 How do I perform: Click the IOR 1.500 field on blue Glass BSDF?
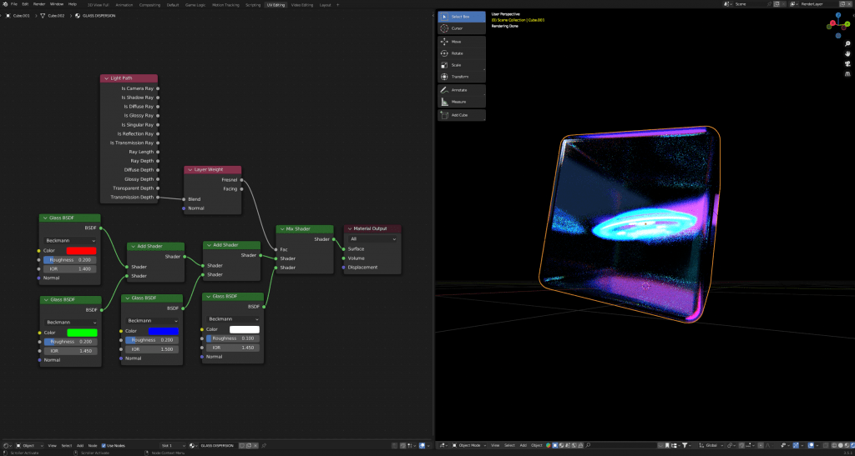[x=151, y=348]
